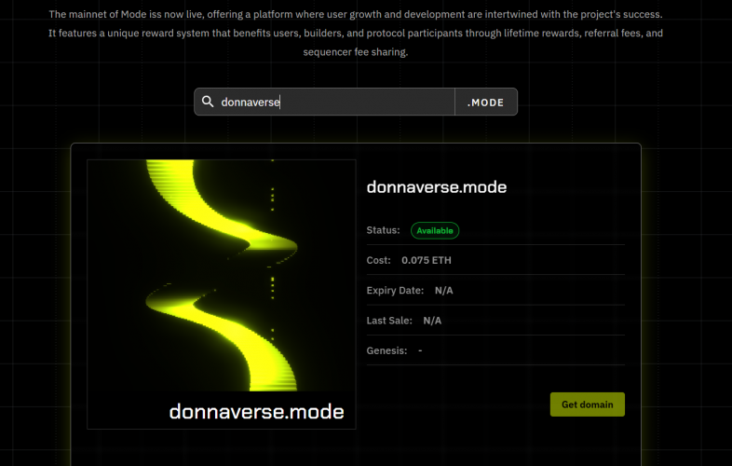The width and height of the screenshot is (732, 466).
Task: Click 'The mainnet of Mode' description line
Action: (355, 14)
